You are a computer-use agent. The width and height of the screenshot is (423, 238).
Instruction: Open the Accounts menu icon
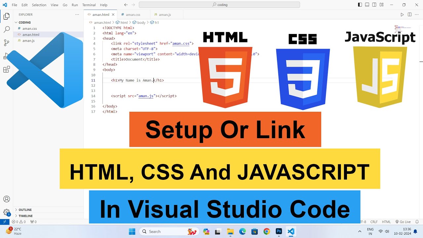[6, 199]
